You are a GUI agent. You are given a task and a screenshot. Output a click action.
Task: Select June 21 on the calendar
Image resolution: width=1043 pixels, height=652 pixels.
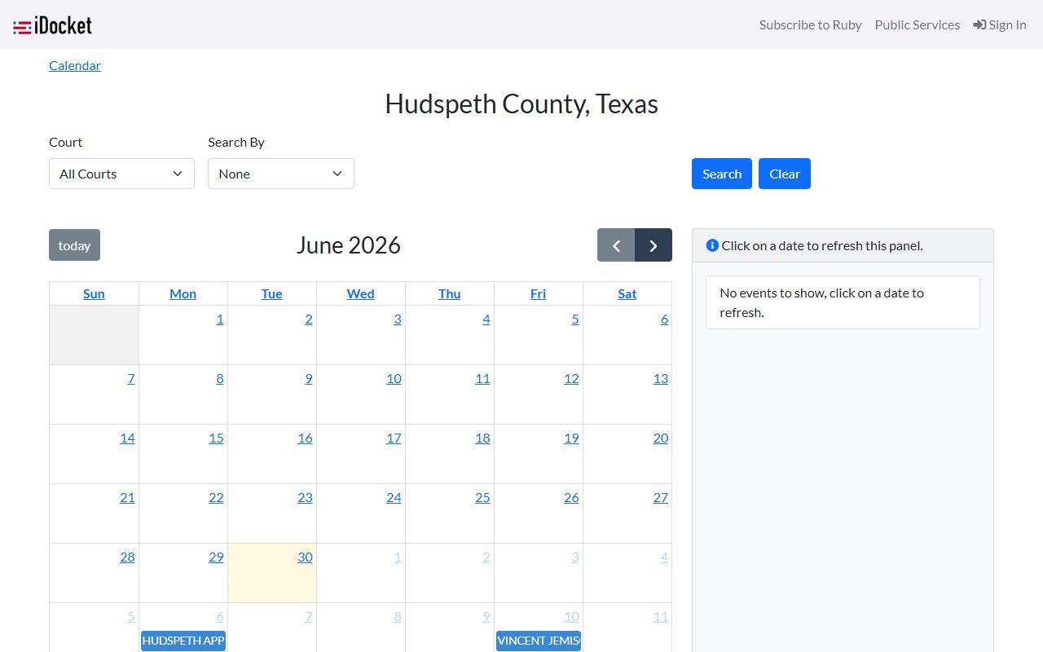pyautogui.click(x=127, y=497)
